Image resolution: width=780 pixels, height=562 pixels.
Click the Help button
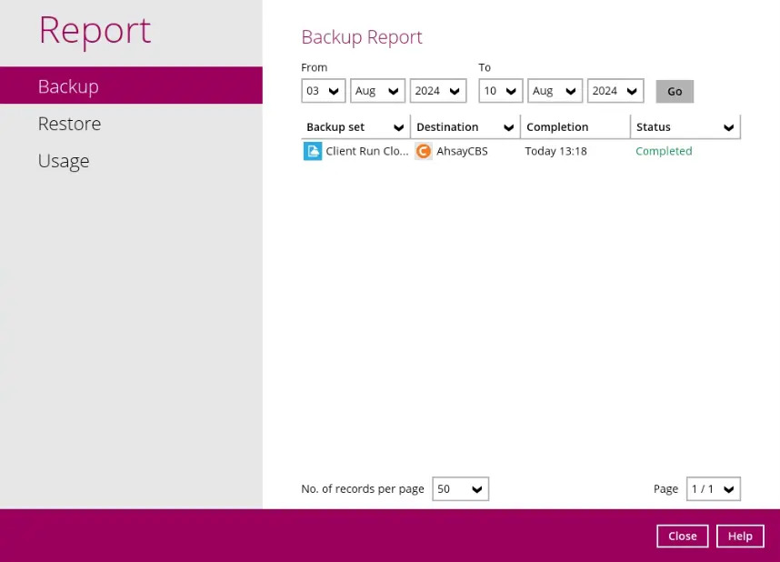pyautogui.click(x=740, y=536)
